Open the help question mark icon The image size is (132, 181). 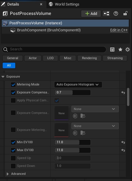coord(116,14)
